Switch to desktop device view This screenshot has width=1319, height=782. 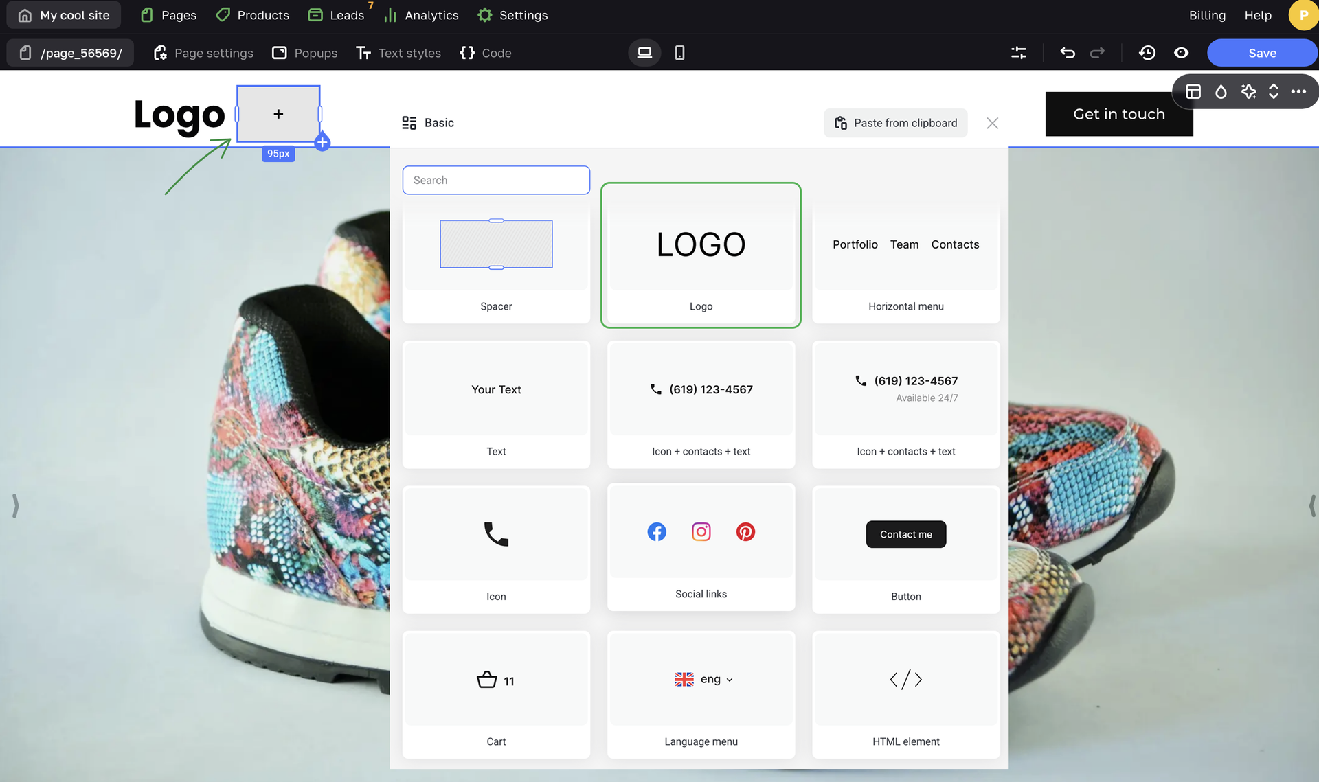click(x=644, y=53)
